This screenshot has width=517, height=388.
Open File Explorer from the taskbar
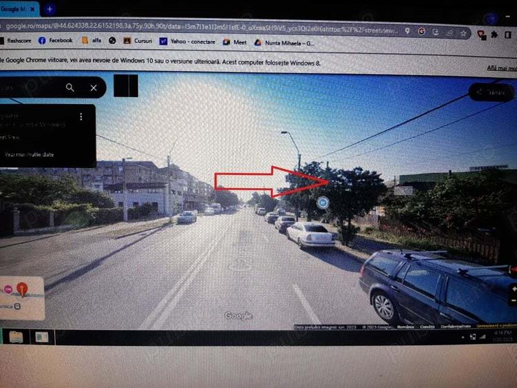[x=16, y=336]
